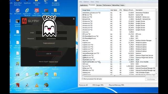This screenshot has width=168, height=94.
Task: Select the GarenaMessenger.exe *32 process
Action: click(x=118, y=53)
